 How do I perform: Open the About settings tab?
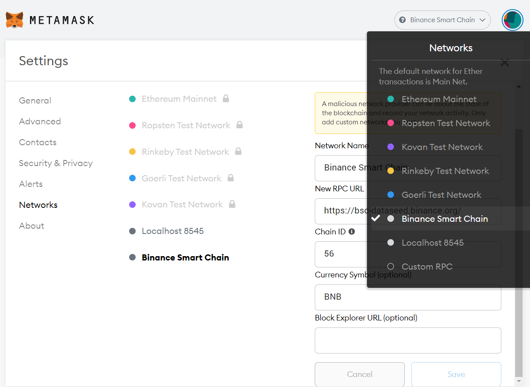point(32,226)
